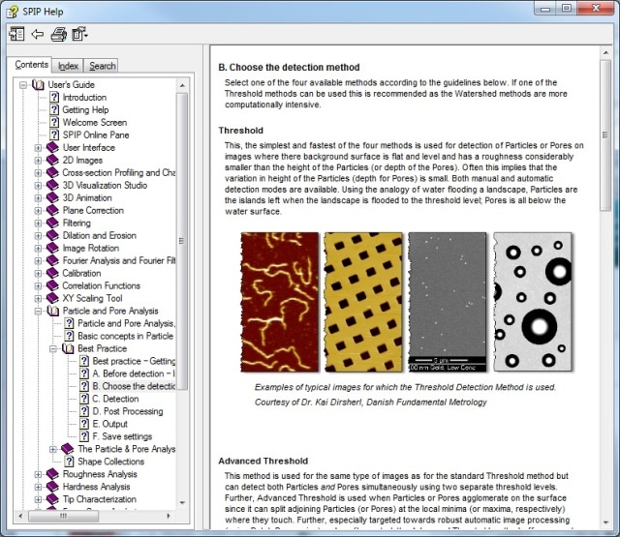Click the 2D Images book icon
This screenshot has width=620, height=537.
click(52, 160)
